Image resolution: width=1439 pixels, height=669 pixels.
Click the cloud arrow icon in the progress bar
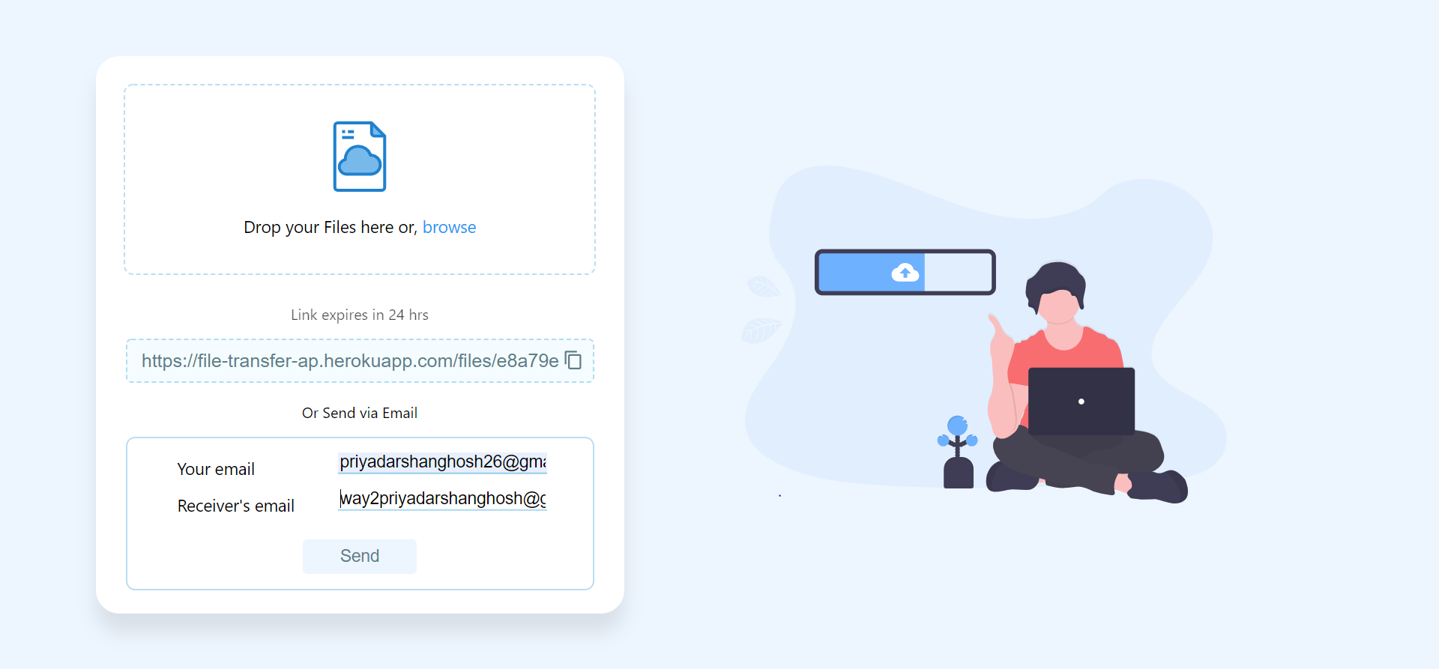[905, 273]
